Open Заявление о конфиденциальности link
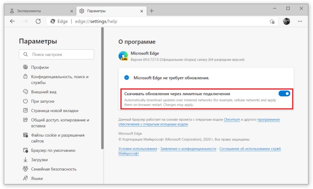This screenshot has width=313, height=189. tap(188, 149)
